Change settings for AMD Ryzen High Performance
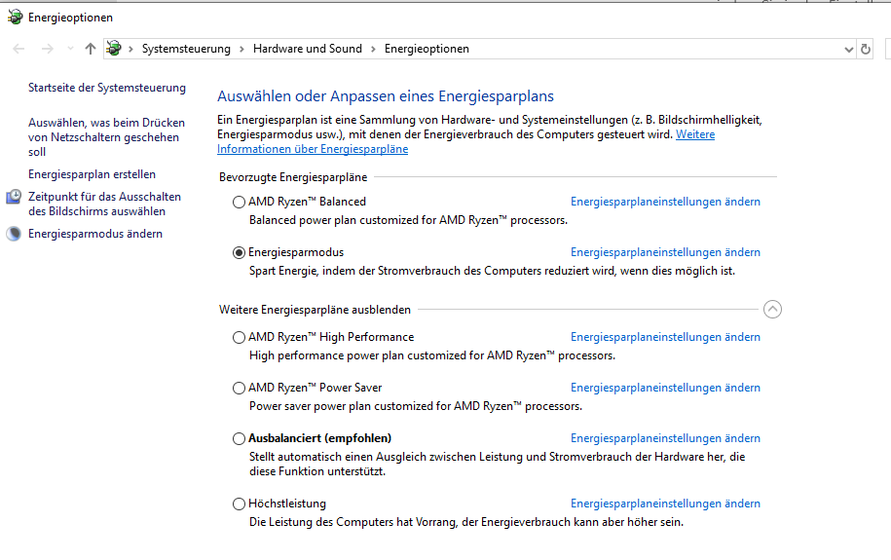891x560 pixels. click(665, 337)
